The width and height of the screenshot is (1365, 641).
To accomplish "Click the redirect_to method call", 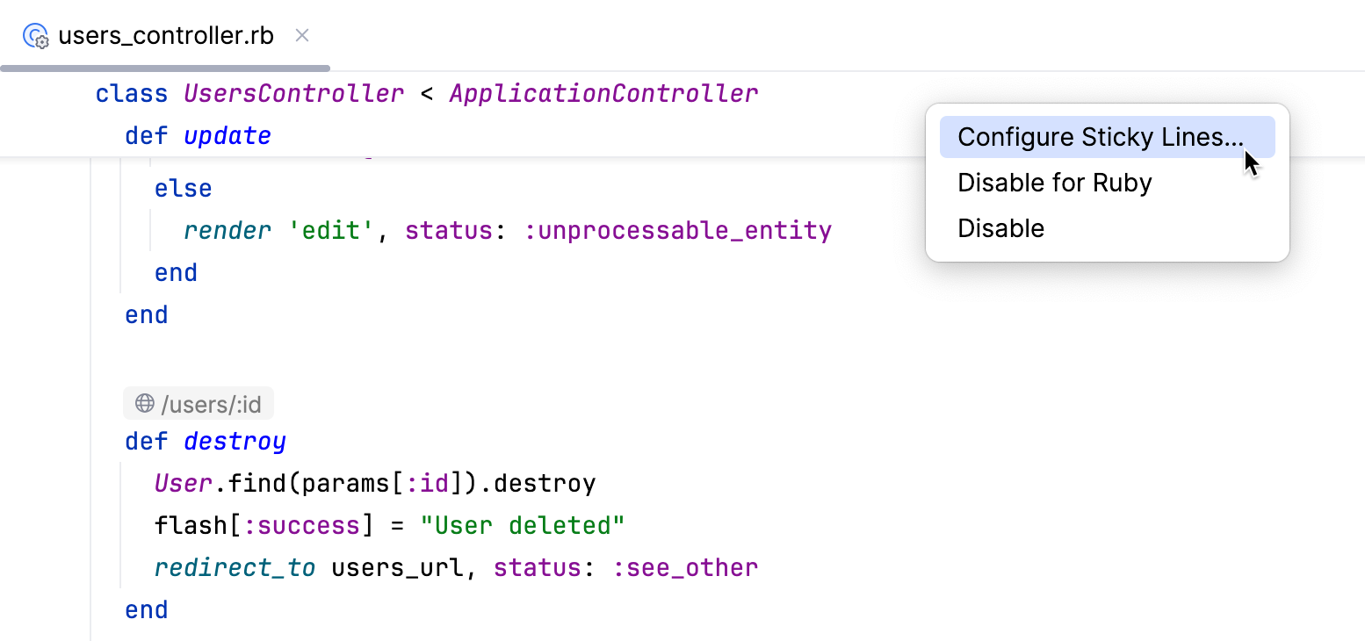I will click(235, 568).
